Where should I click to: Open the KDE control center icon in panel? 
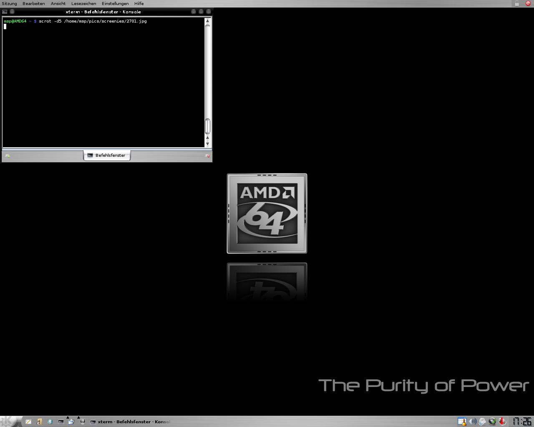(x=50, y=422)
